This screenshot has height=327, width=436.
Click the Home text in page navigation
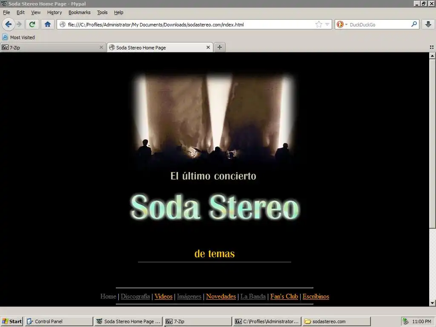(108, 296)
